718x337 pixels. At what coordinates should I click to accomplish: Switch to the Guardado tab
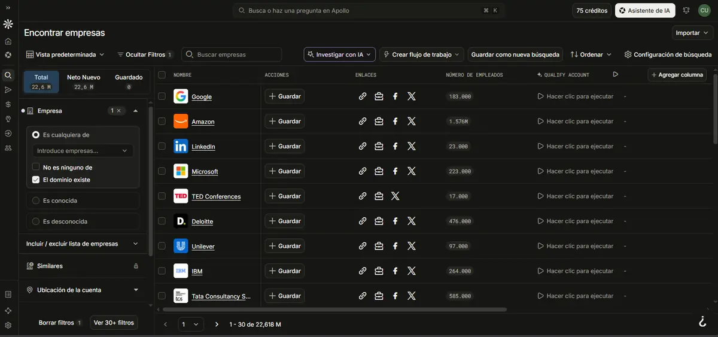129,81
